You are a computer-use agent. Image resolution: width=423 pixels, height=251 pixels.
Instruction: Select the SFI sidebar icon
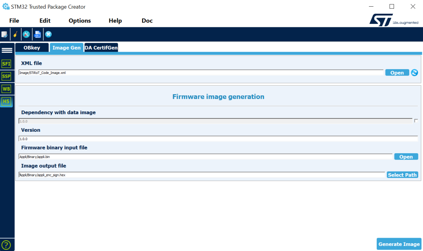[7, 64]
